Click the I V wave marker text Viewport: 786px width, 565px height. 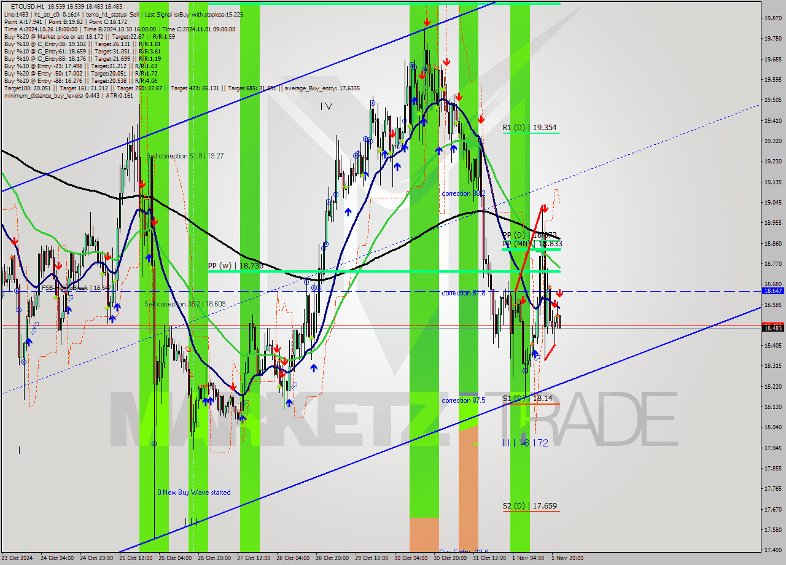[326, 106]
